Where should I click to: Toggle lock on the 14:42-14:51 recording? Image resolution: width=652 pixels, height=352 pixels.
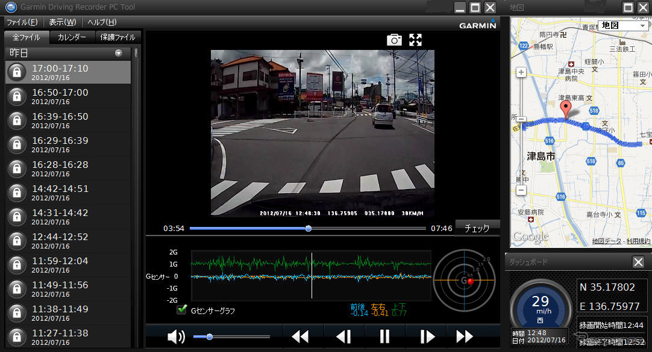pyautogui.click(x=17, y=193)
